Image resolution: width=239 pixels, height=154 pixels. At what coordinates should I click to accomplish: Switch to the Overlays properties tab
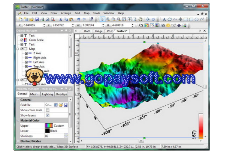point(61,94)
